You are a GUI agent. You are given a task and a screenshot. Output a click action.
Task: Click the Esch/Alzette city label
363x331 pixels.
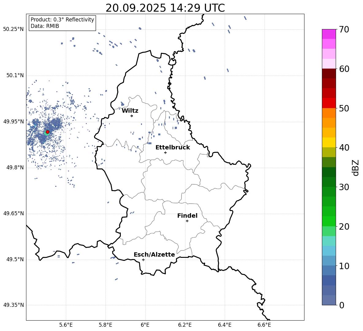click(x=154, y=254)
